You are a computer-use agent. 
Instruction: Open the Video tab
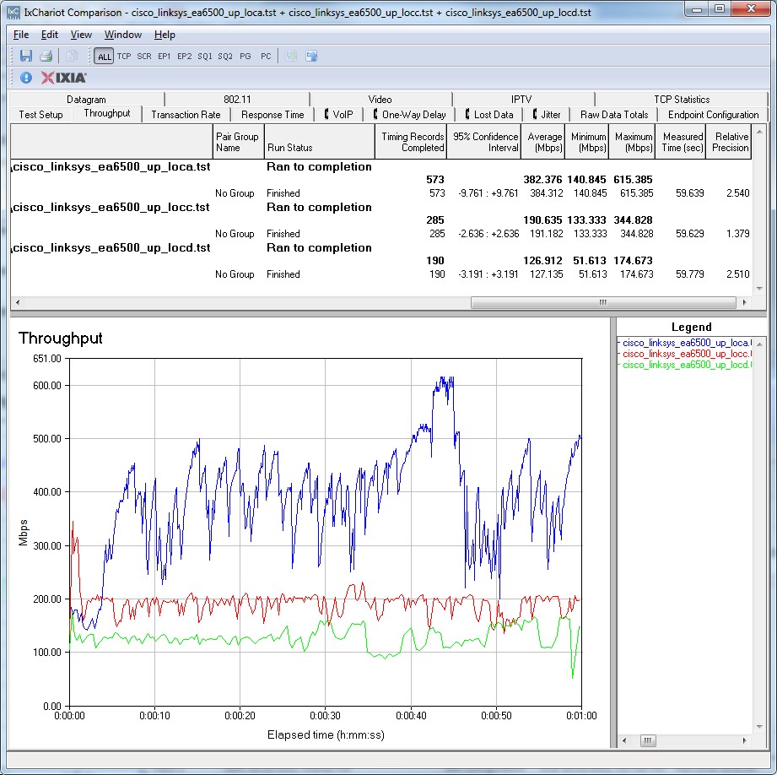pos(380,99)
